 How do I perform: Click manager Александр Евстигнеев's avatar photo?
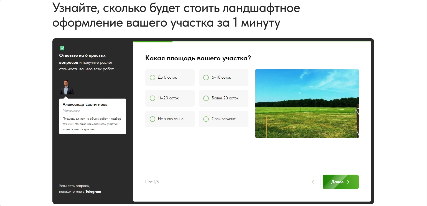tap(67, 87)
